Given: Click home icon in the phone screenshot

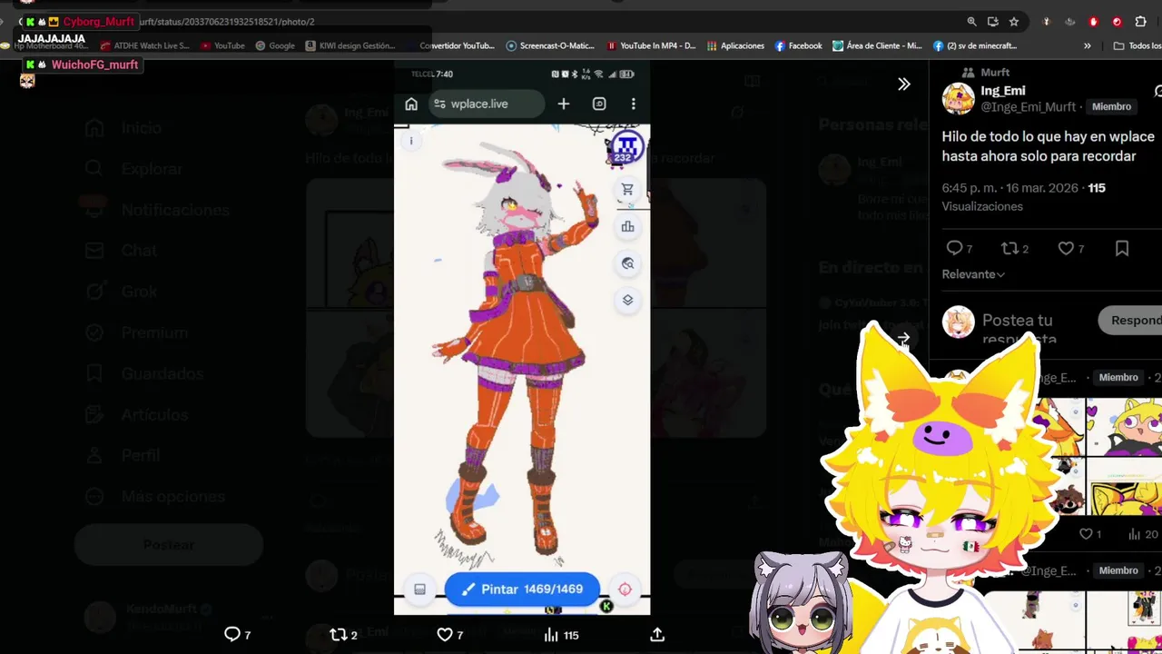Looking at the screenshot, I should (411, 104).
